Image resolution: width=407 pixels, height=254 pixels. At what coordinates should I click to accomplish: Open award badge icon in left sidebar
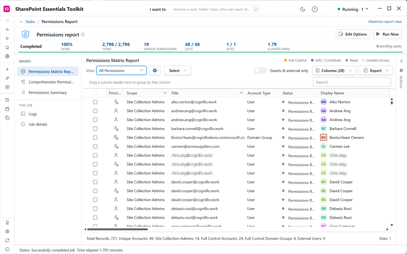(x=7, y=223)
